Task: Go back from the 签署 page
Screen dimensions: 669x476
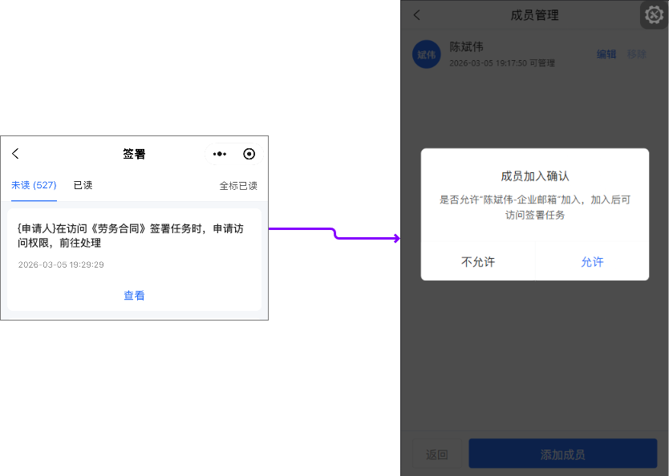Action: click(15, 154)
